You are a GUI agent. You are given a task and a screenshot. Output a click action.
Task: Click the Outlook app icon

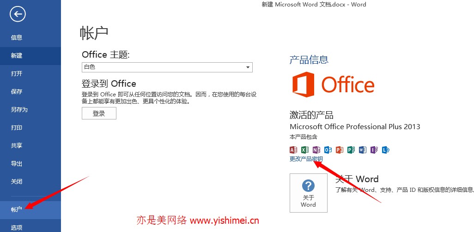point(328,149)
